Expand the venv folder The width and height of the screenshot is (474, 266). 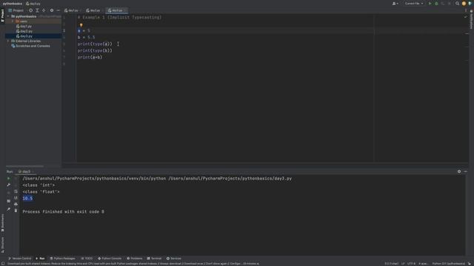(x=13, y=21)
